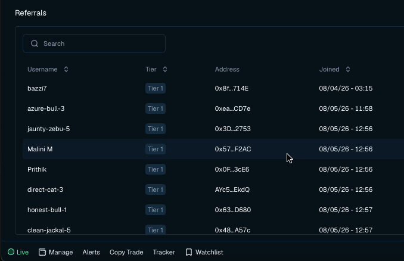The height and width of the screenshot is (261, 404).
Task: Click joined date 08/05/26 - 11:58
Action: 346,108
